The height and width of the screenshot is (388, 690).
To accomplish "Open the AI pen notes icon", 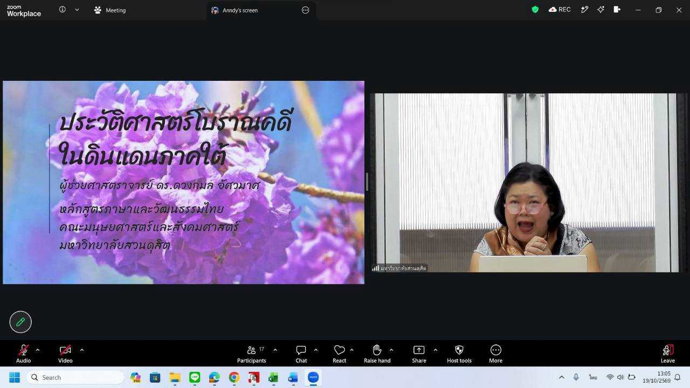I will coord(584,10).
